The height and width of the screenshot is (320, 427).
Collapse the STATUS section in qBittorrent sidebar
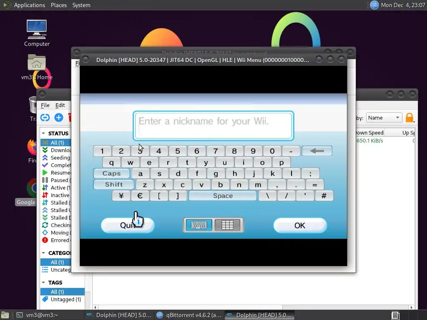(43, 133)
